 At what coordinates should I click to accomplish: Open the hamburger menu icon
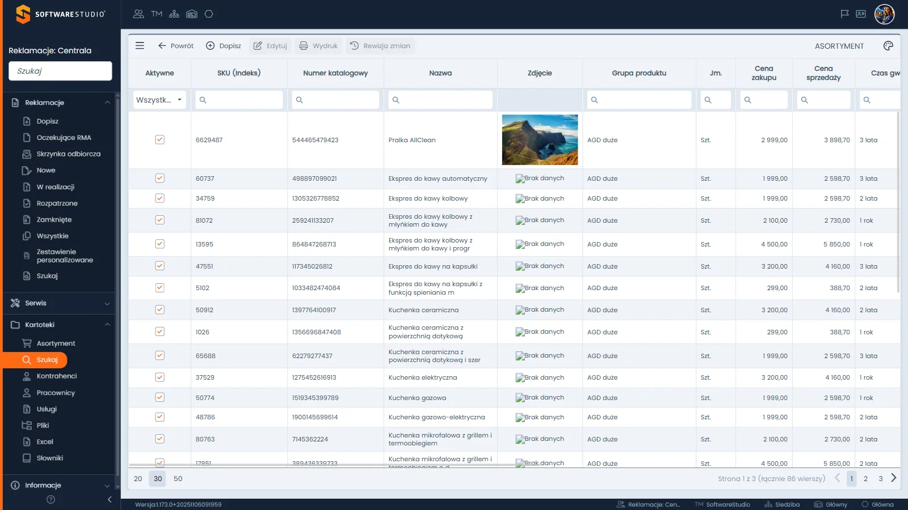point(140,46)
